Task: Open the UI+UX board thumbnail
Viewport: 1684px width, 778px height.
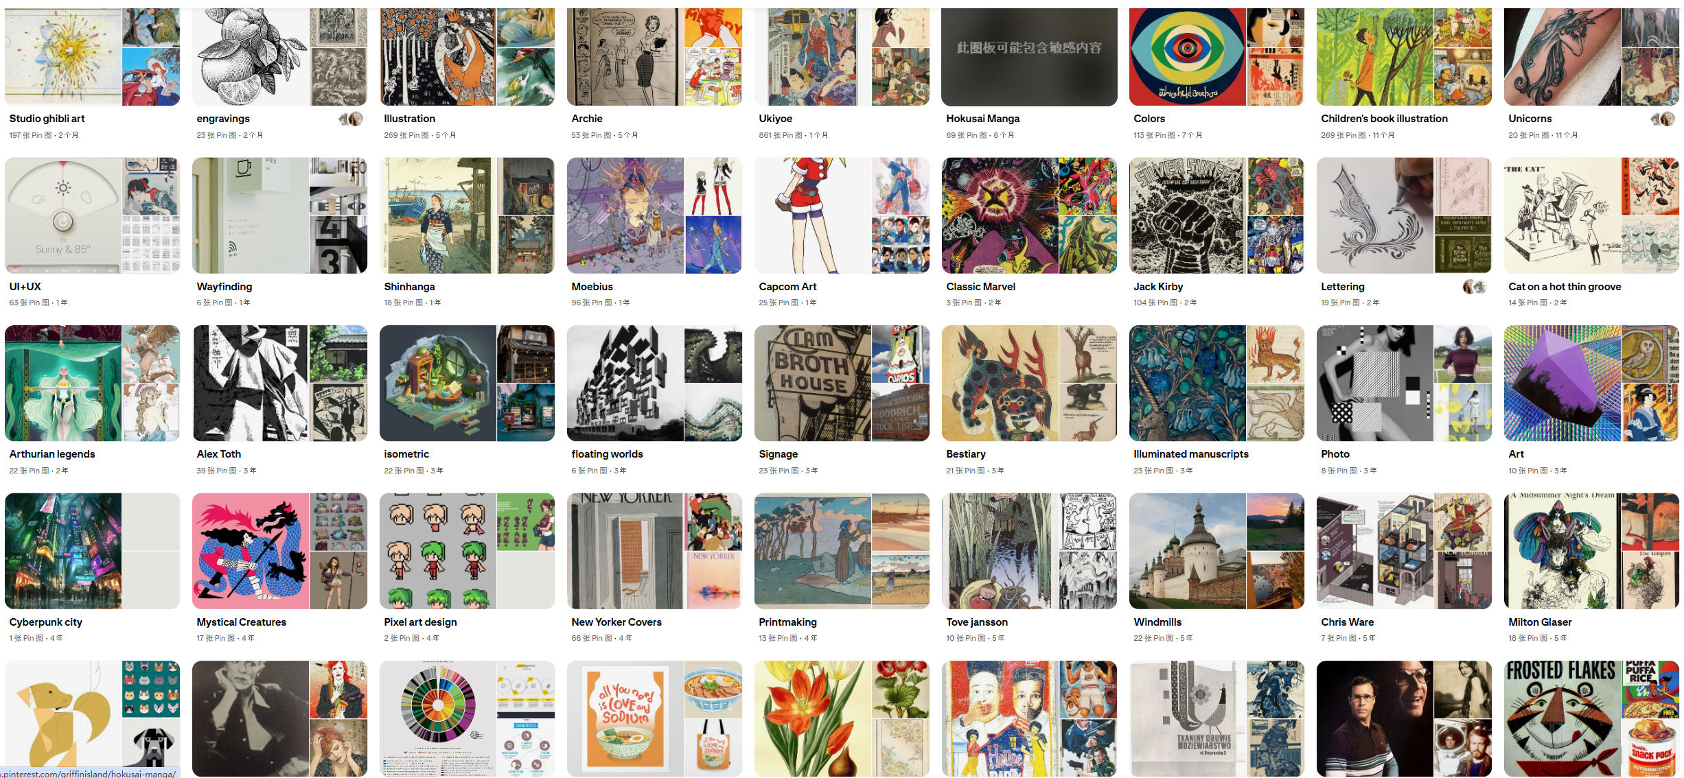Action: 92,215
